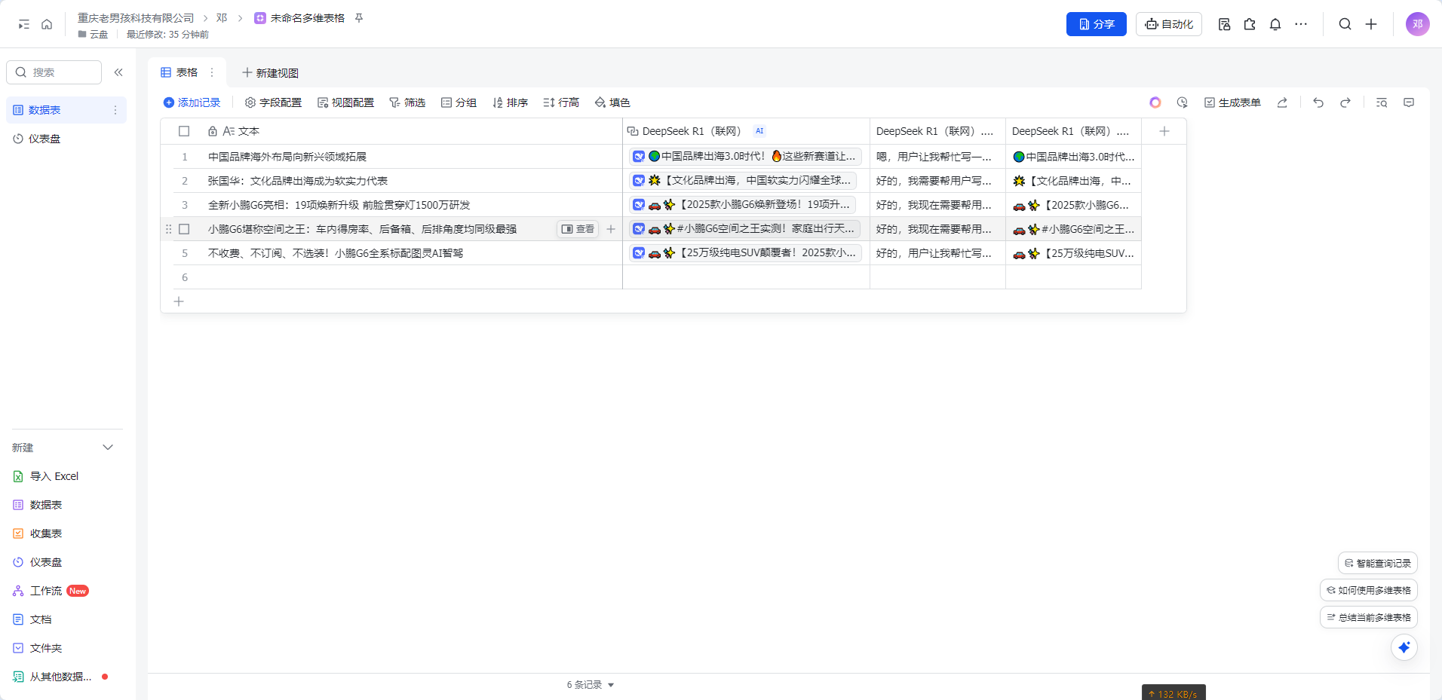Open the comments icon in toolbar

tap(1408, 102)
